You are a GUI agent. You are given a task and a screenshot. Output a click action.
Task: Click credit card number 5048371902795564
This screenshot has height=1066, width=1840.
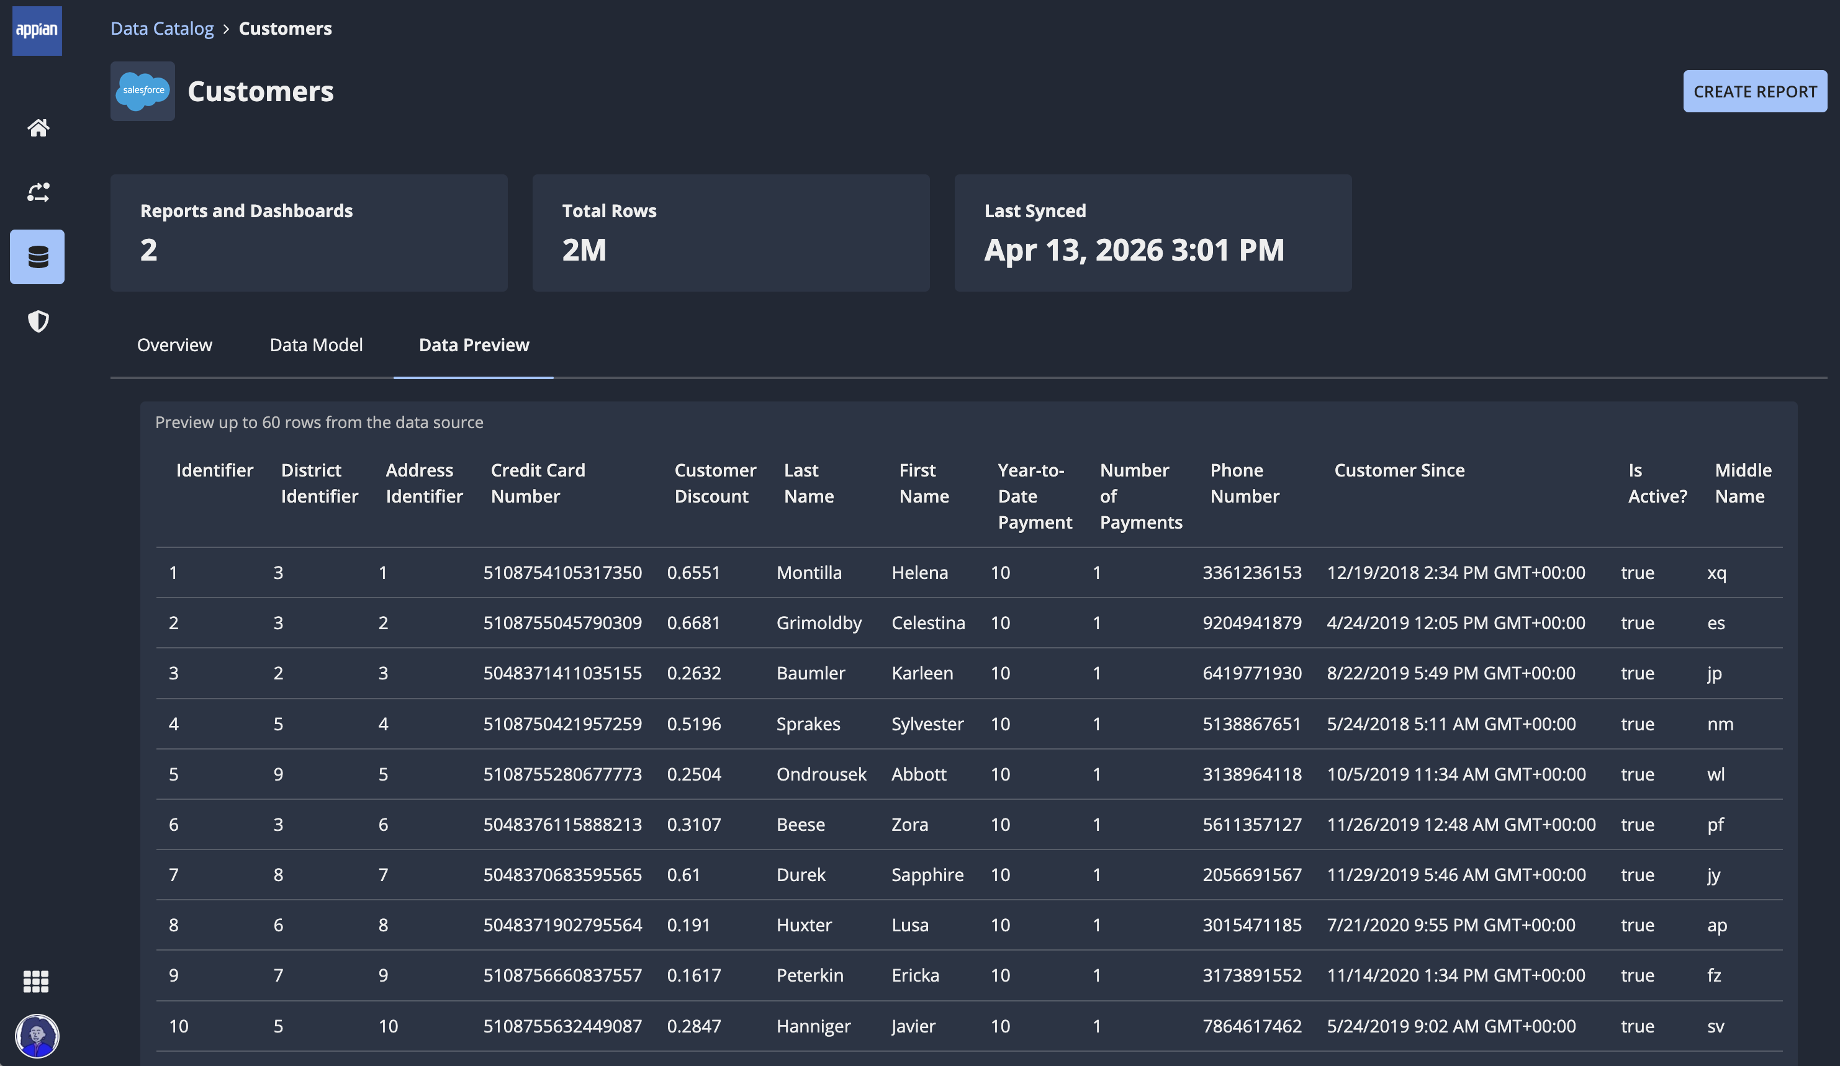562,925
